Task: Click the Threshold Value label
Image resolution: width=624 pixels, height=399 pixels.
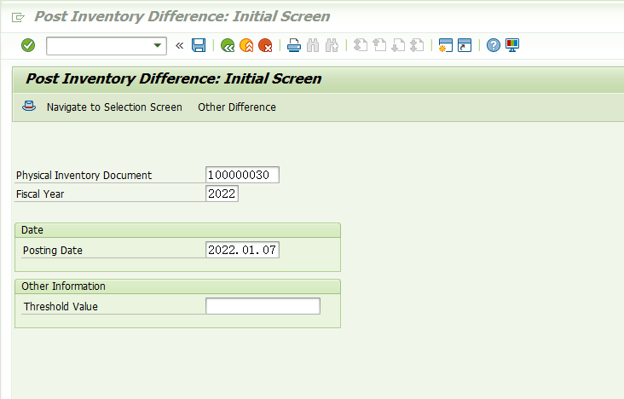Action: (61, 307)
